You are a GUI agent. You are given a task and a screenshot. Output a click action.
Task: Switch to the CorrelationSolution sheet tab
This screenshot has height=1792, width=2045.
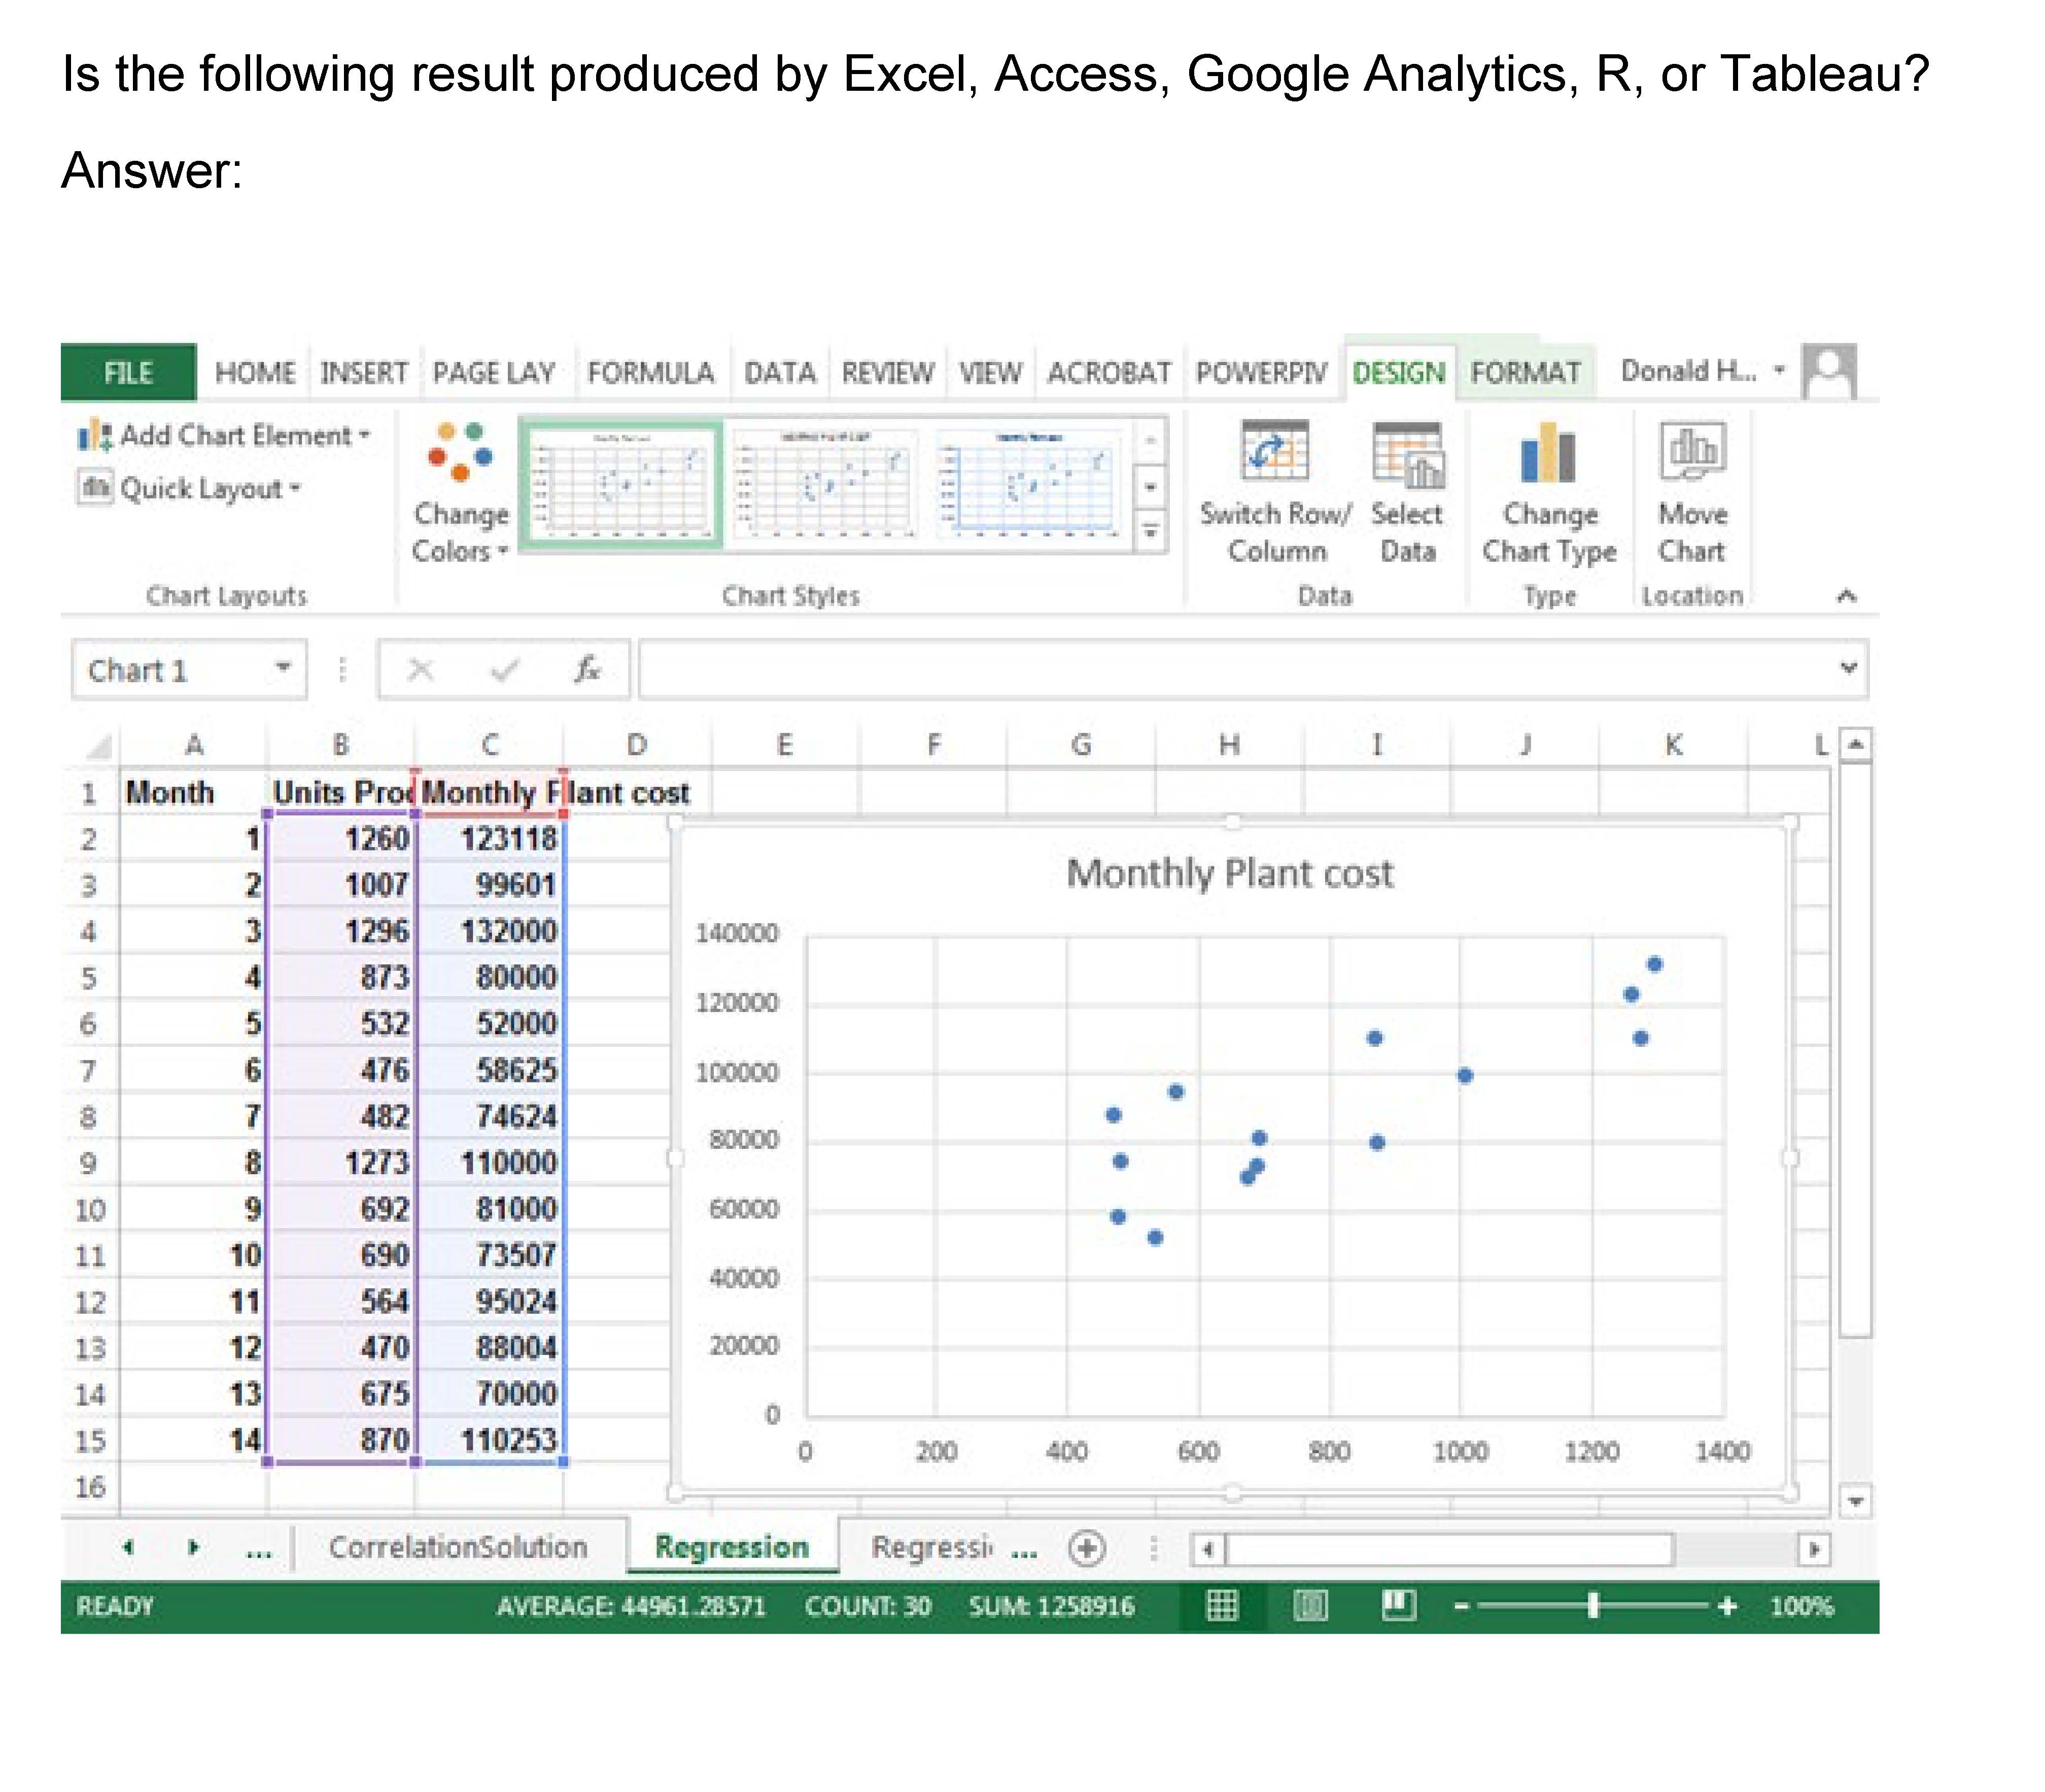(458, 1547)
